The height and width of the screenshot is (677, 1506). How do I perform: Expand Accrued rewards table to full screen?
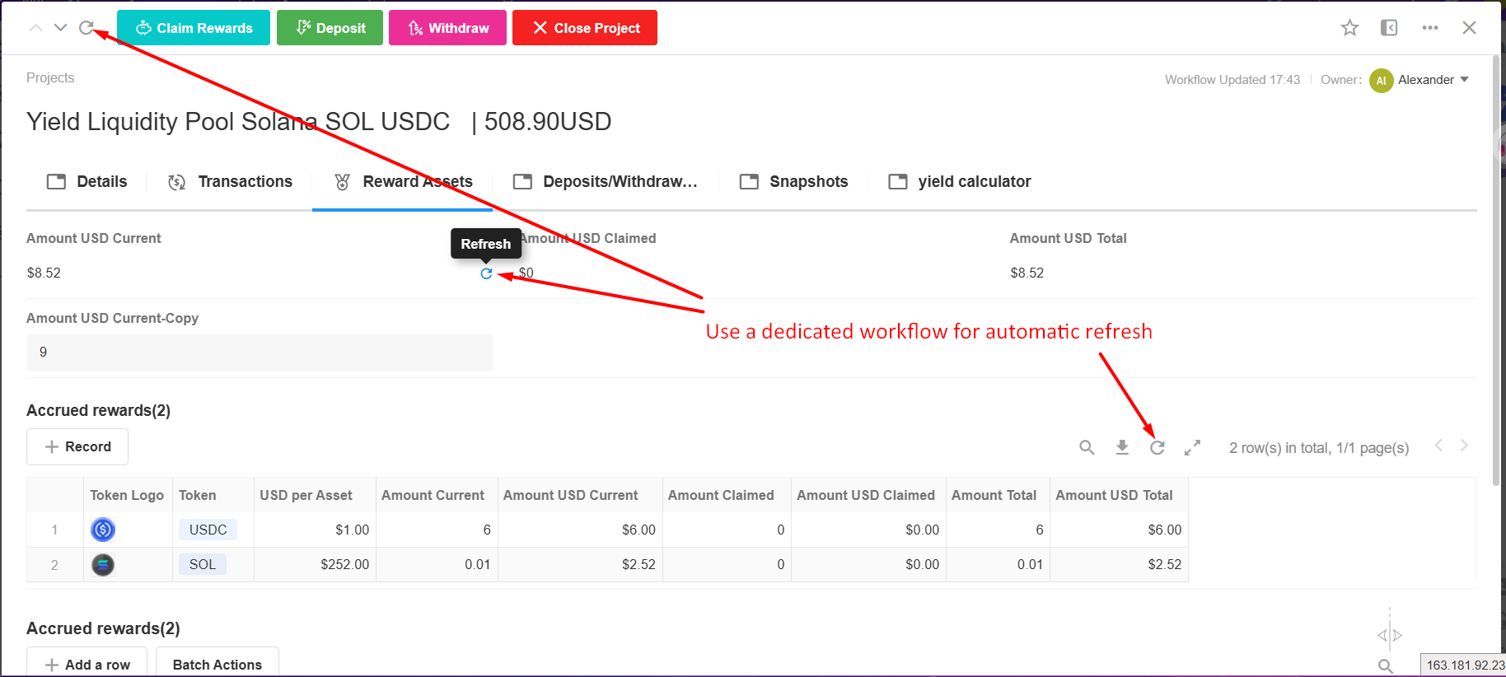click(x=1192, y=447)
